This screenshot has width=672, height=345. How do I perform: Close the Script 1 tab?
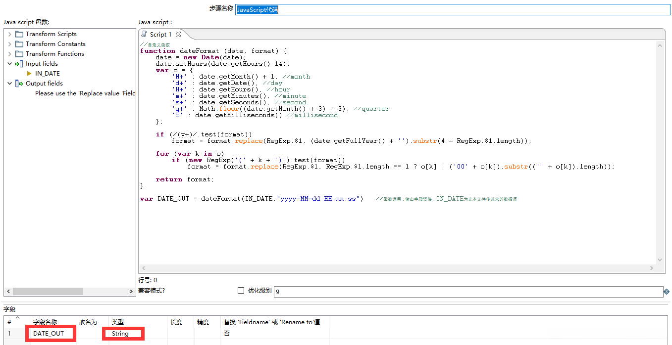coord(178,34)
